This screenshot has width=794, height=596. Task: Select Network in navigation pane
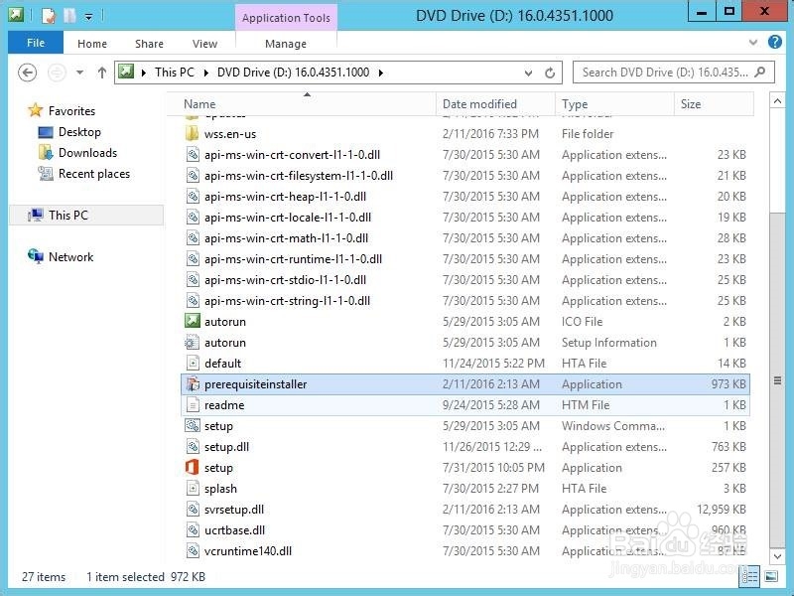click(x=70, y=257)
